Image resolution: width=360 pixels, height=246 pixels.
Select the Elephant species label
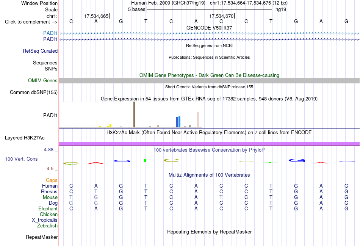tap(48, 209)
